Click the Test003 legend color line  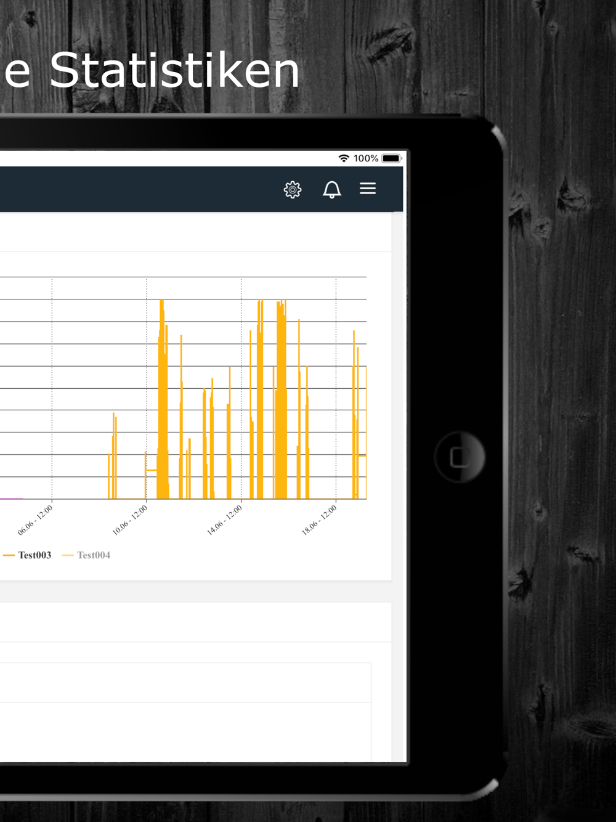(x=9, y=555)
